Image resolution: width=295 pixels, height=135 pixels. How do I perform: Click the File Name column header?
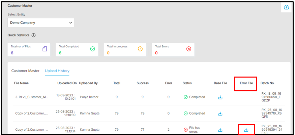tap(22, 83)
